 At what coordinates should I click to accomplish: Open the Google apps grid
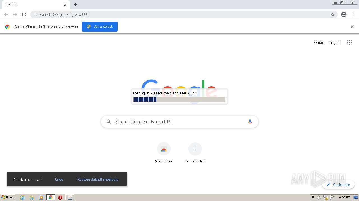[349, 42]
